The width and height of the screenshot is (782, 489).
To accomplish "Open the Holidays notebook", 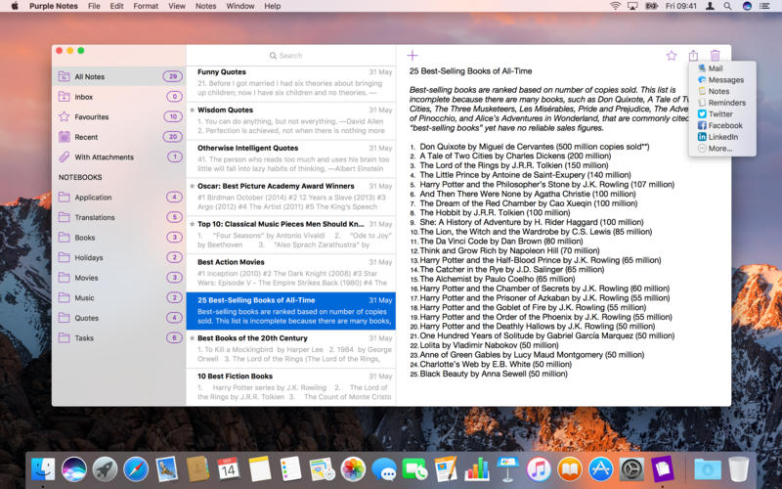I will point(118,257).
